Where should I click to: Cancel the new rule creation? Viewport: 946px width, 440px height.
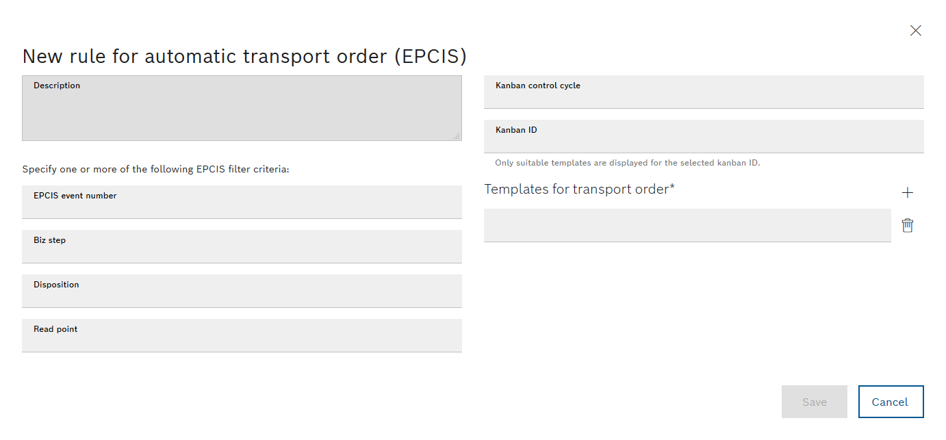[891, 402]
